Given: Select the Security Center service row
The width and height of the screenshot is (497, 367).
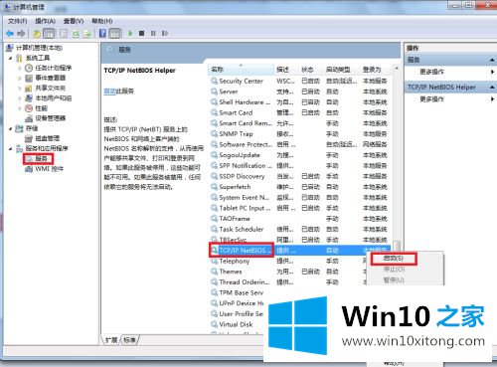Looking at the screenshot, I should tap(300, 81).
